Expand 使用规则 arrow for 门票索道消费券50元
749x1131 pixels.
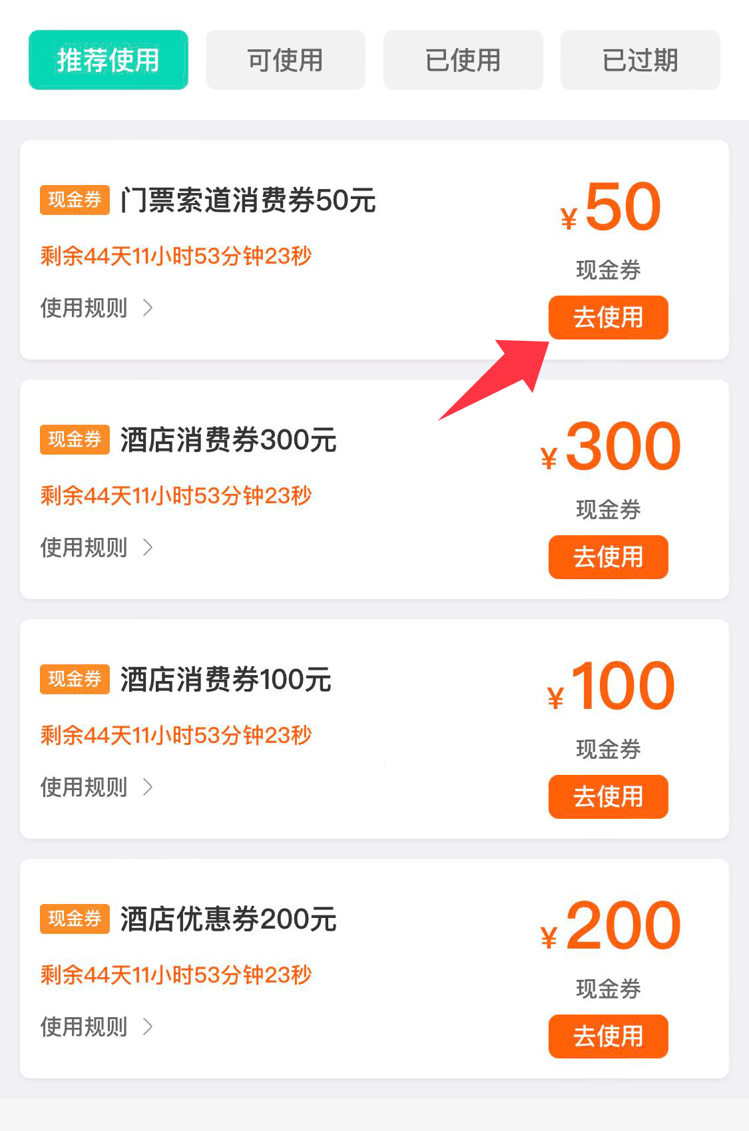pyautogui.click(x=148, y=308)
